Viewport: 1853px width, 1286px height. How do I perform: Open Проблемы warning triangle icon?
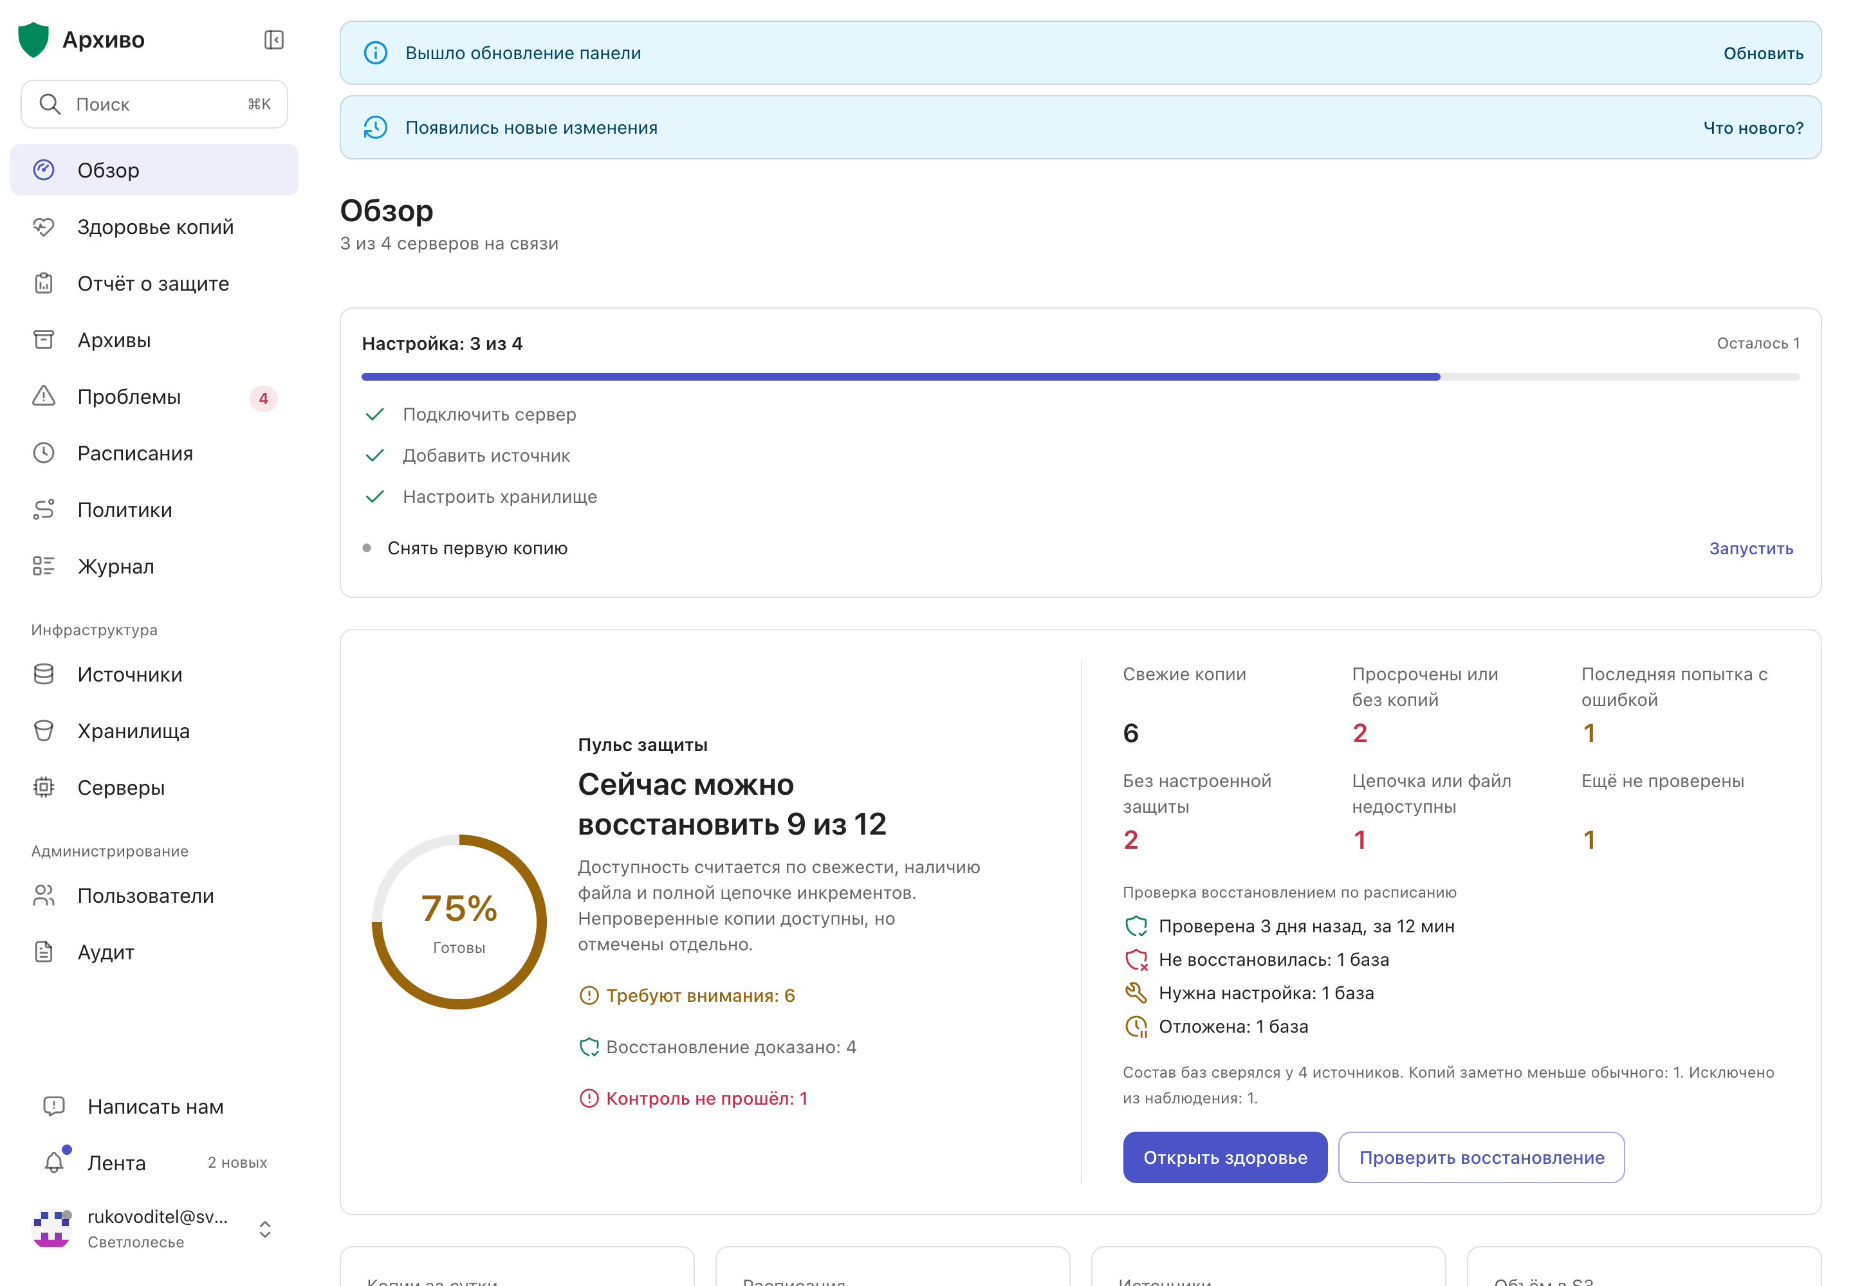click(44, 395)
